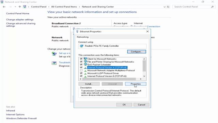Refresh the Network and Sharing Center page
The image size is (218, 123).
click(x=168, y=7)
